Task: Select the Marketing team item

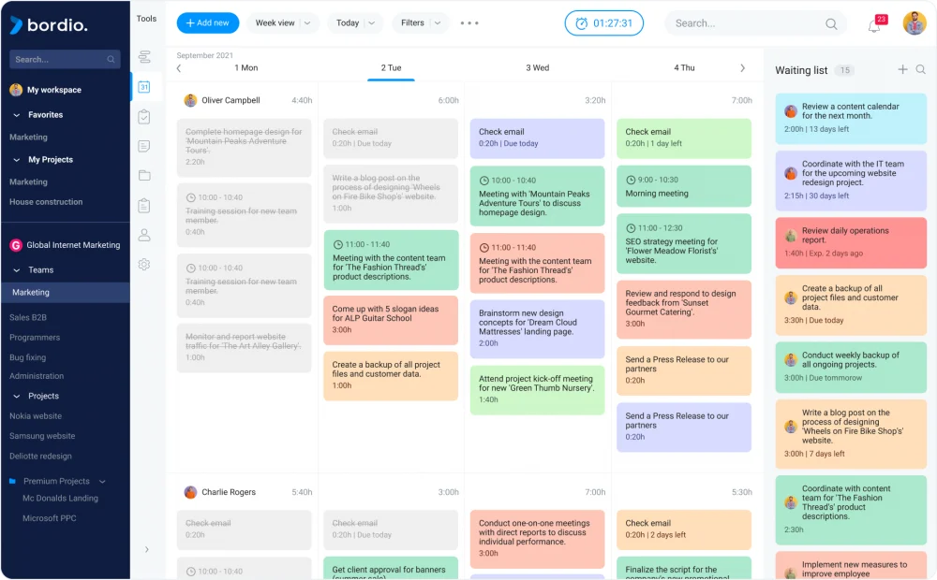Action: click(x=66, y=293)
